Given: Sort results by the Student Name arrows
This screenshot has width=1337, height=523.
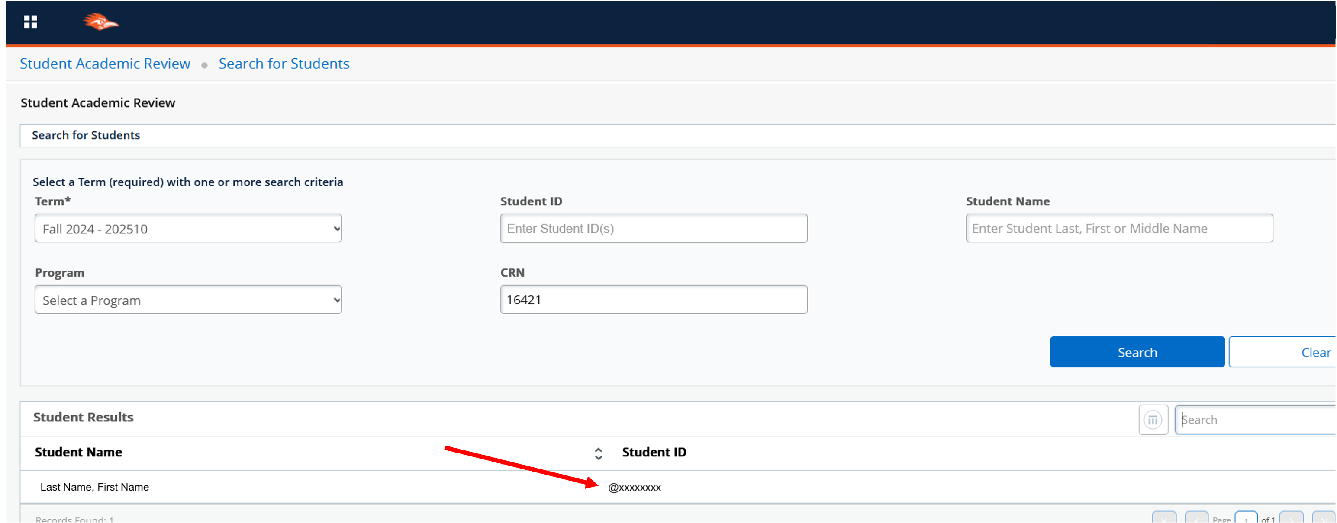Looking at the screenshot, I should point(598,453).
